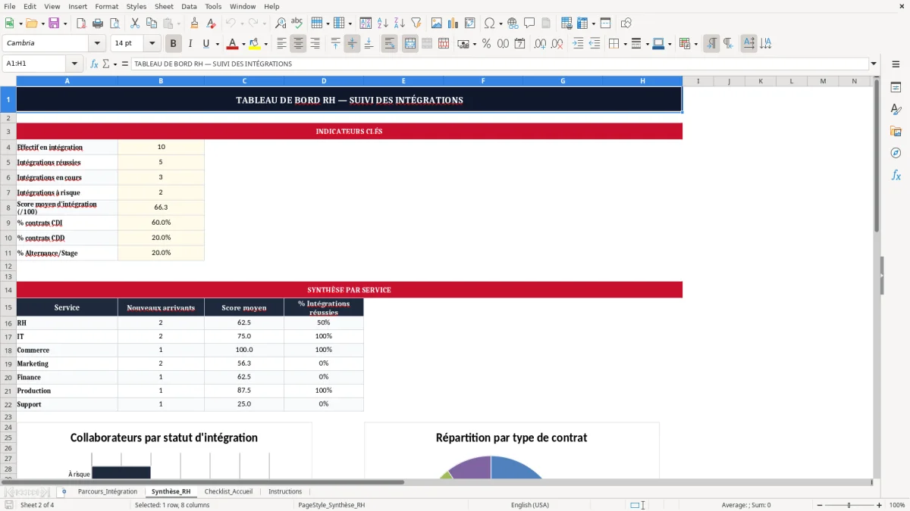The image size is (910, 511).
Task: Click column header D
Action: (x=324, y=81)
